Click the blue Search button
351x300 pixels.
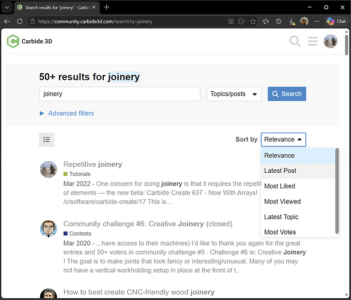pyautogui.click(x=287, y=94)
